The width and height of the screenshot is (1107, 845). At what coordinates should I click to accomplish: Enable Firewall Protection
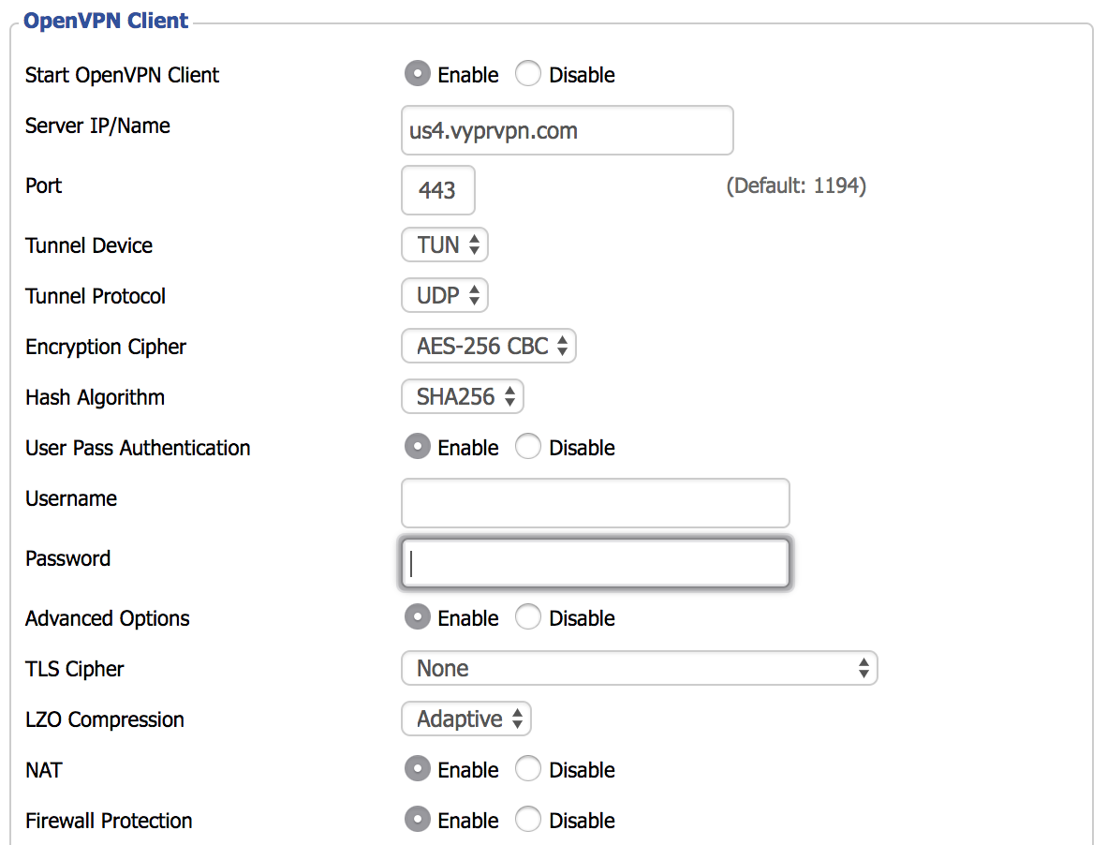tap(418, 821)
